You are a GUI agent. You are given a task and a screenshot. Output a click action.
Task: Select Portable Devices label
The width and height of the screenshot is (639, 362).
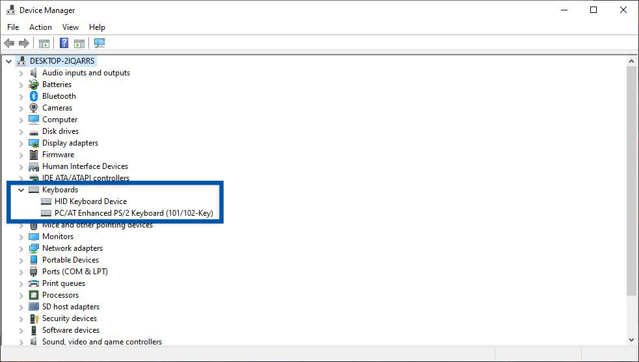pos(70,260)
